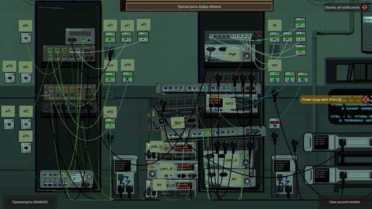Click the power outlet below the @f1 socket
Image resolution: width=372 pixels, height=209 pixels.
[110, 52]
